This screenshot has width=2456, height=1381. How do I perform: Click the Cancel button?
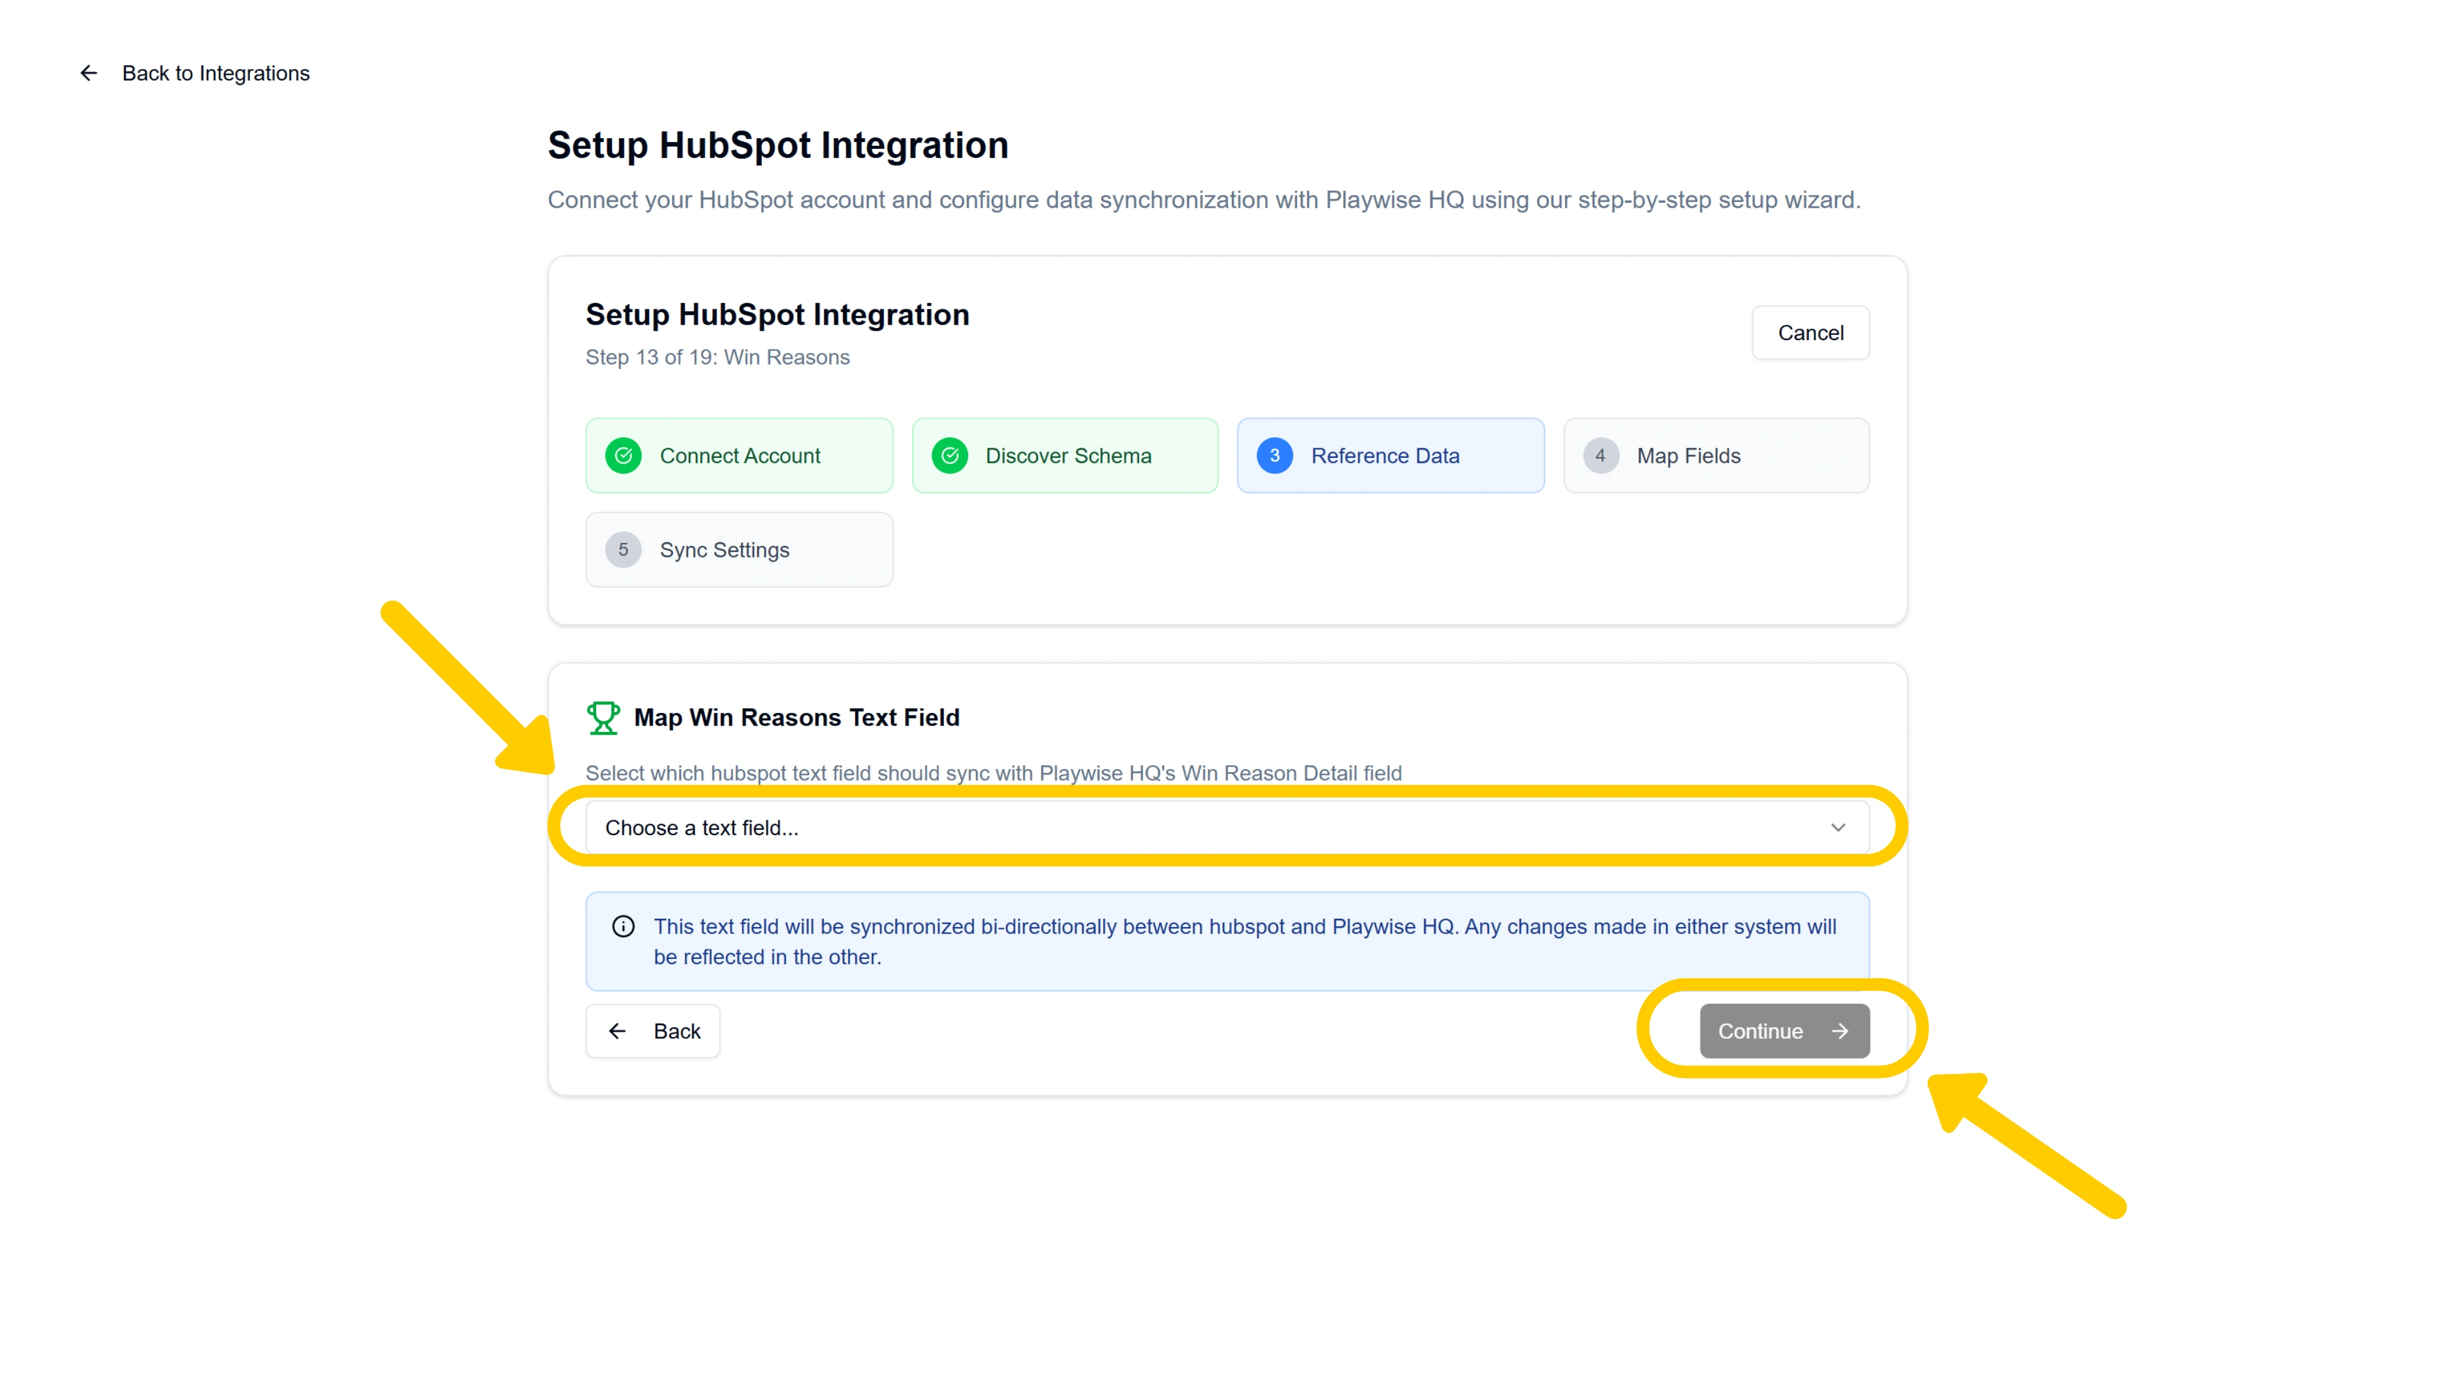(1809, 332)
